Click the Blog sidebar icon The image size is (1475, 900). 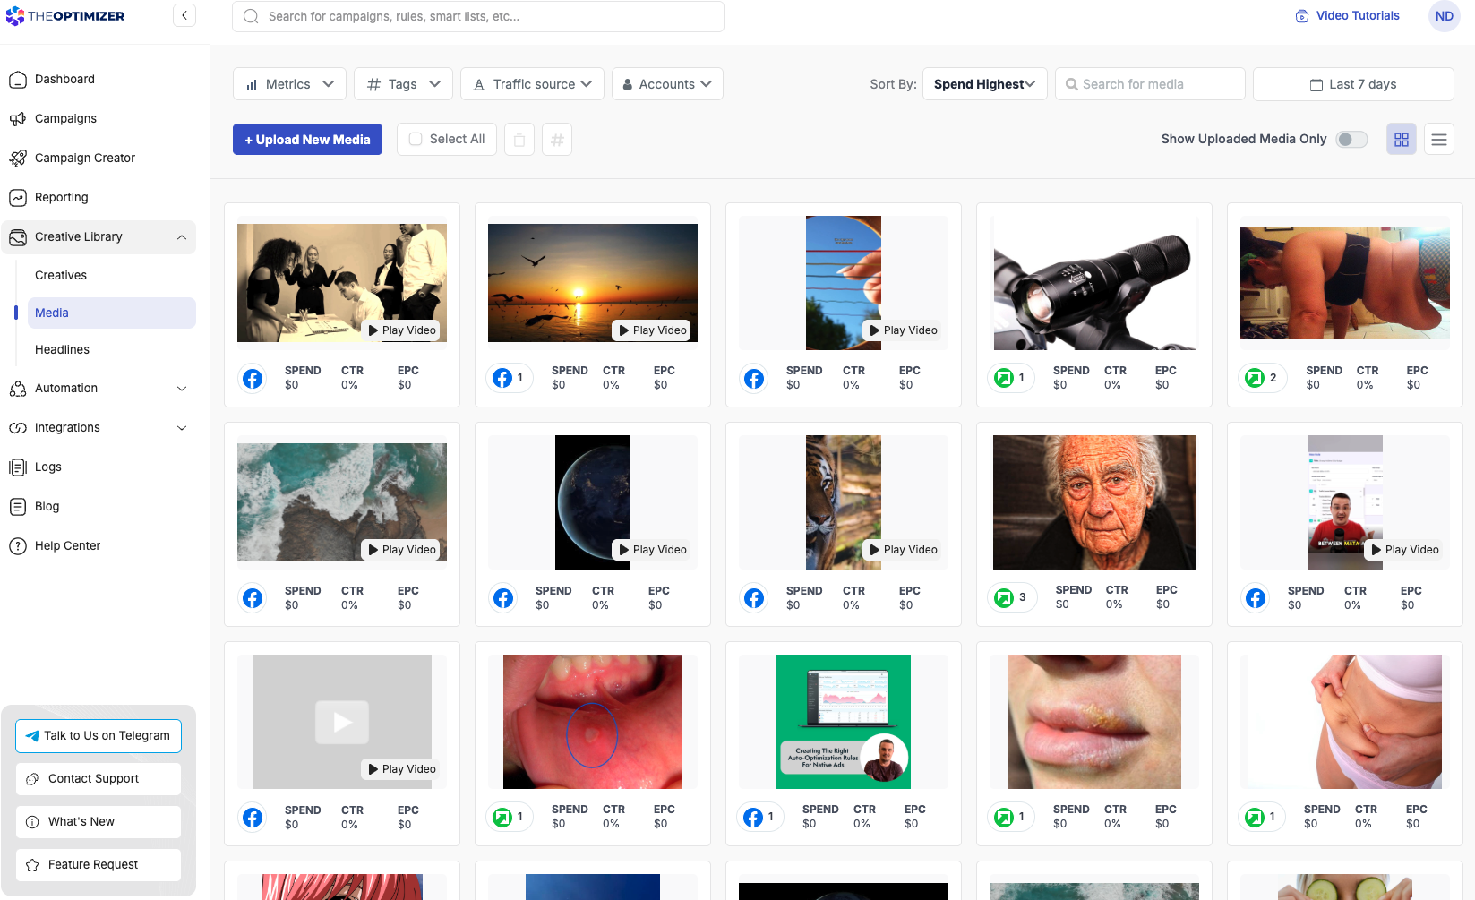[x=18, y=507]
